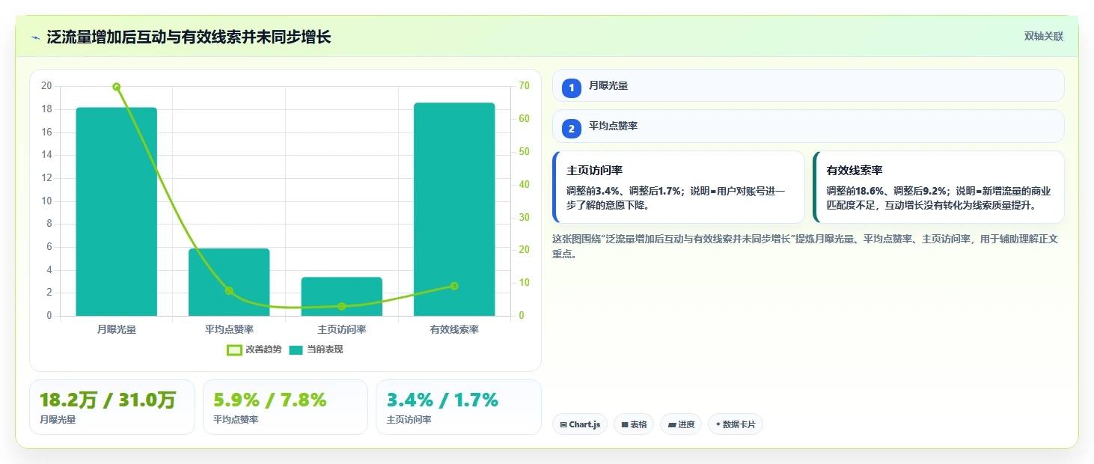This screenshot has width=1094, height=464.
Task: Click the 双轴关联 label in header
Action: click(x=1044, y=37)
